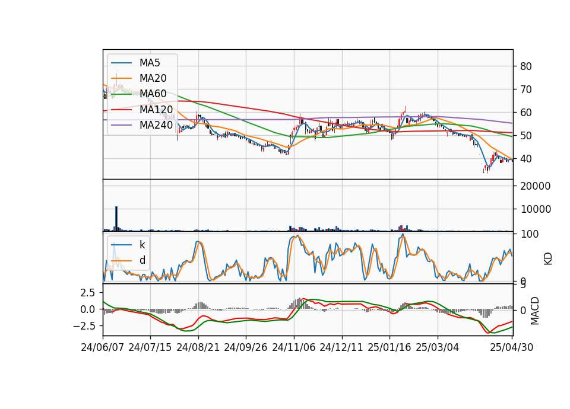Click the 100 label on KD axis
This screenshot has width=570, height=409.
click(x=530, y=234)
